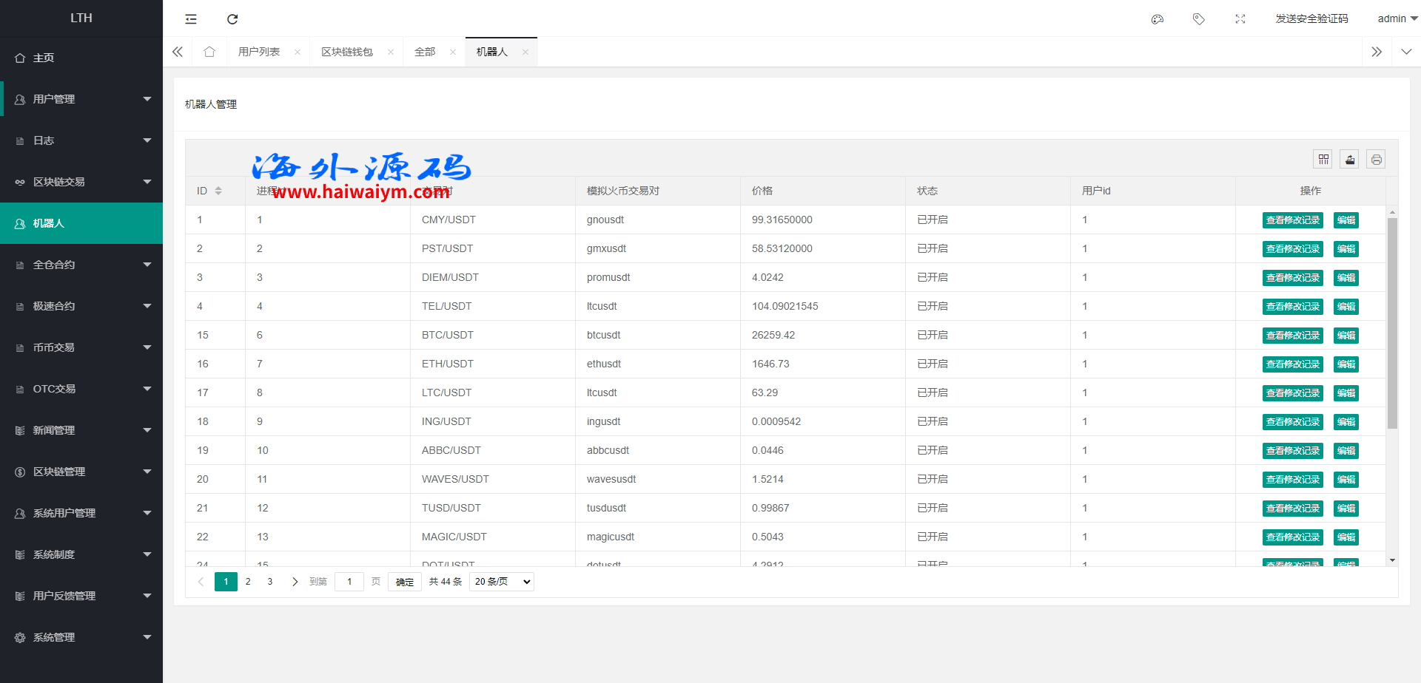Screen dimensions: 1421x683
Task: Switch to the 用户列表 tab
Action: click(259, 52)
